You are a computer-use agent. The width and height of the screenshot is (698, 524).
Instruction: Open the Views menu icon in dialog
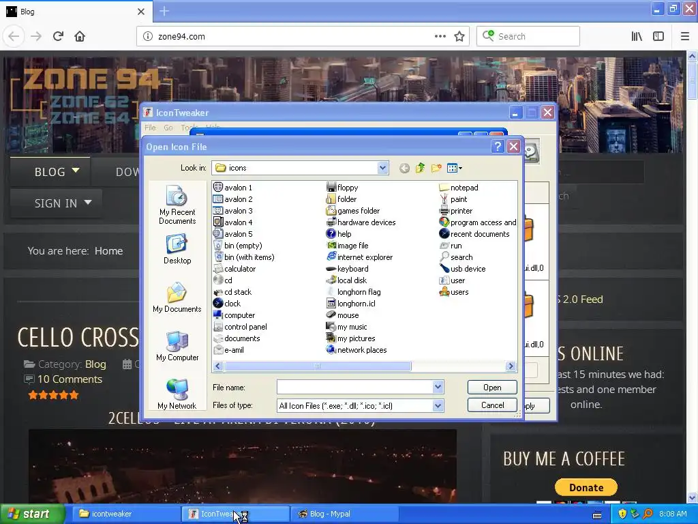[455, 168]
